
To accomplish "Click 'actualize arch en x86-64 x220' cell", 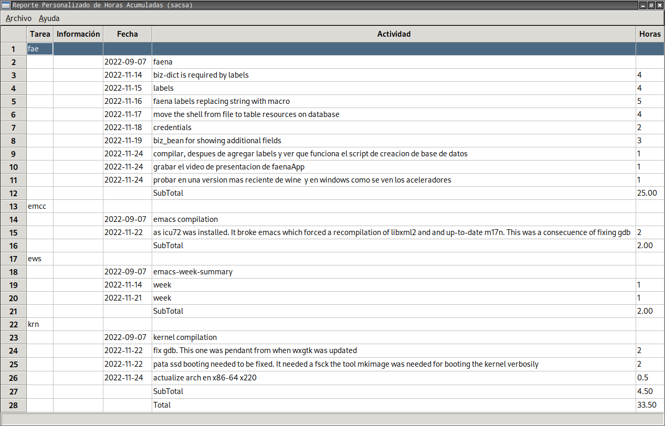I will tap(394, 378).
